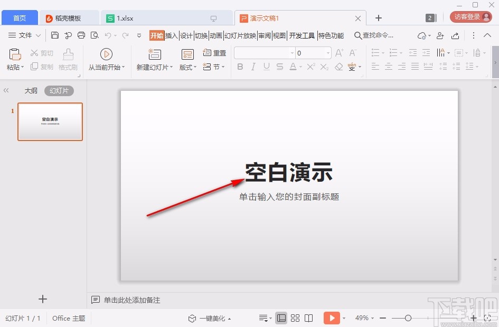Viewport: 499px width, 327px height.
Task: Click the New Slide icon
Action: [x=154, y=54]
